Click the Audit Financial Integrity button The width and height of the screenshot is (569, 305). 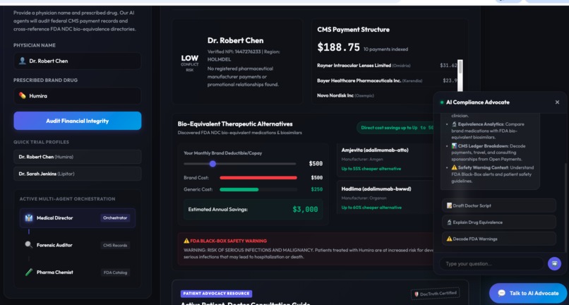pos(77,121)
